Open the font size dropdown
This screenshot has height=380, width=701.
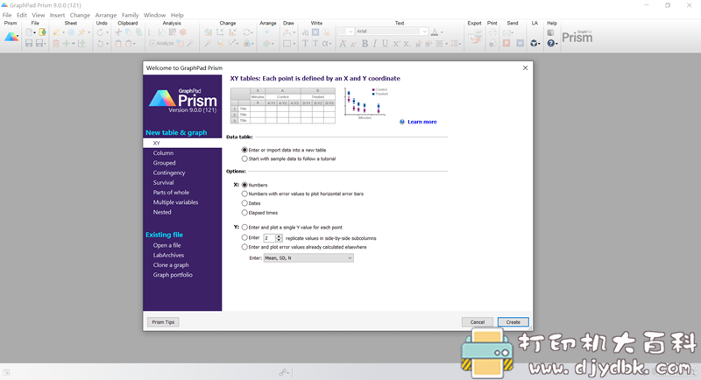[x=351, y=32]
